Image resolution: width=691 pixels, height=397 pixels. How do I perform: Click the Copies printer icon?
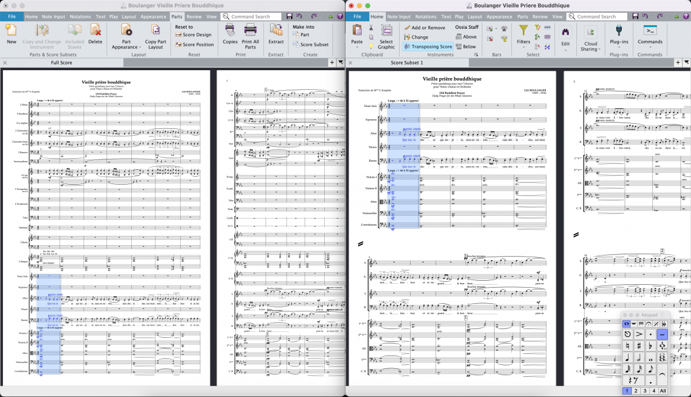(230, 30)
